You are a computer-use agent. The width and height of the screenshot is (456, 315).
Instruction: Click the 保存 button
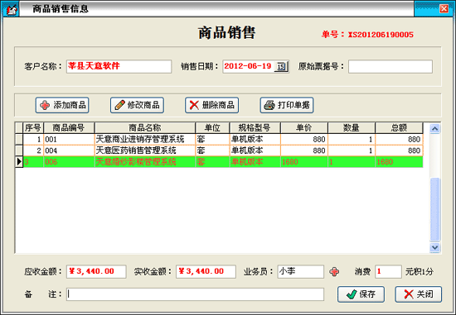click(x=361, y=294)
